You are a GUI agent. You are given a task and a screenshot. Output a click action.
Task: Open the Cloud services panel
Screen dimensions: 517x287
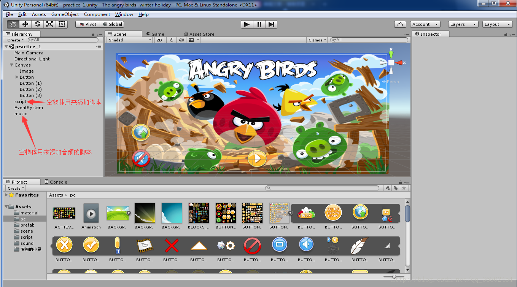tap(400, 24)
